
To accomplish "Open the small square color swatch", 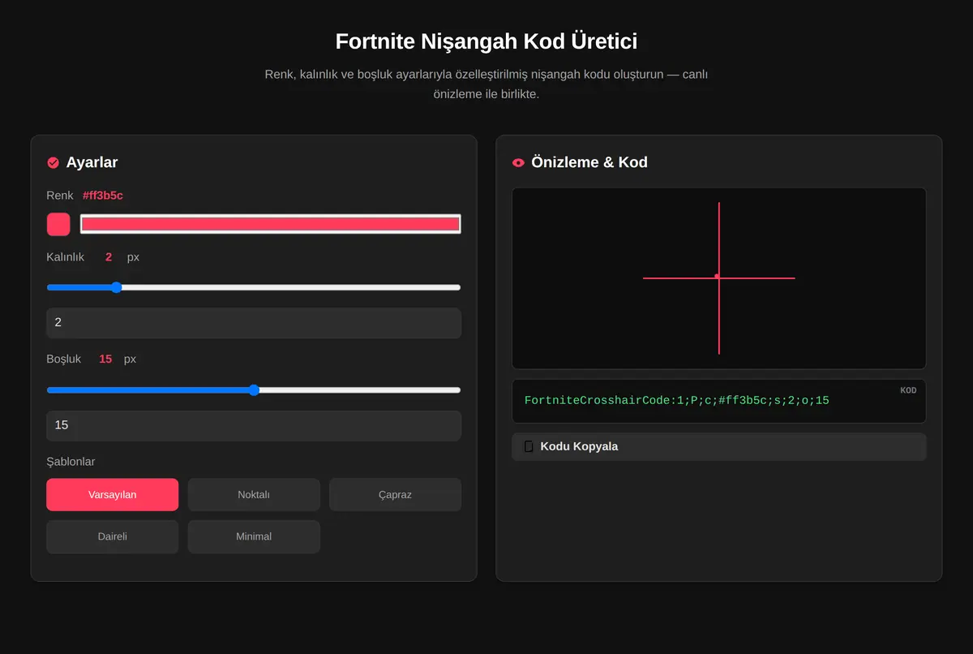I will pos(58,224).
